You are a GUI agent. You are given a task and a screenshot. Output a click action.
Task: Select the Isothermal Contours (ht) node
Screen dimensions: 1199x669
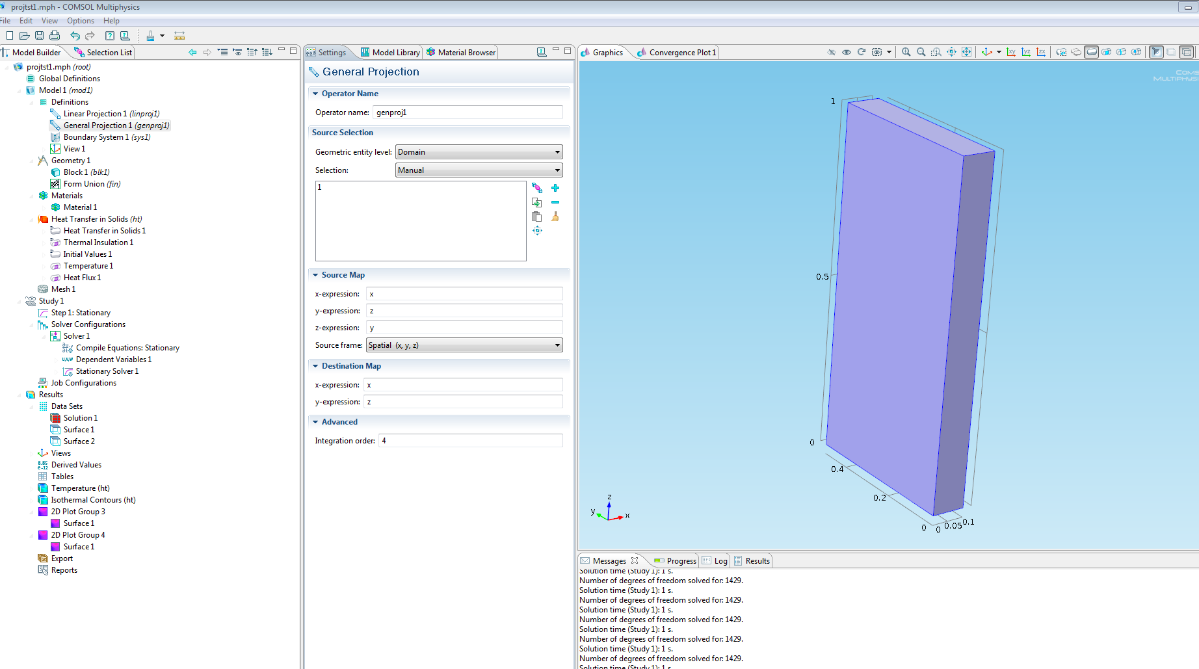coord(93,500)
